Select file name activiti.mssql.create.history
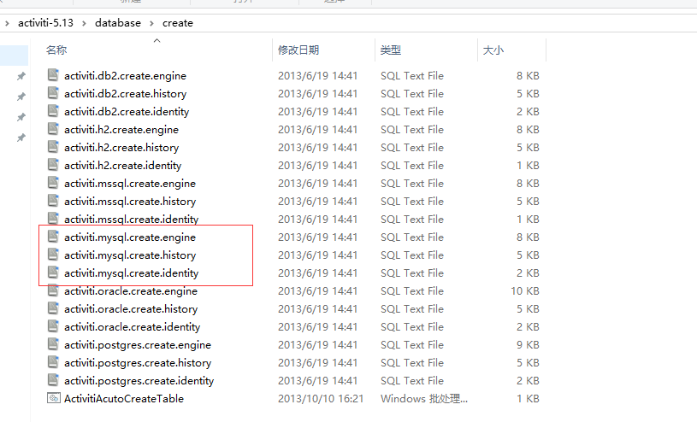Viewport: 697px width, 422px height. 130,202
